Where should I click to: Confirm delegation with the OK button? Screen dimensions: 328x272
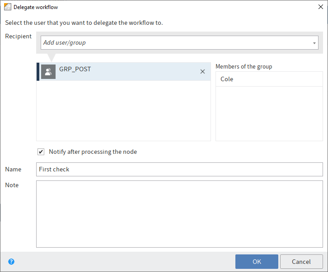coord(257,262)
